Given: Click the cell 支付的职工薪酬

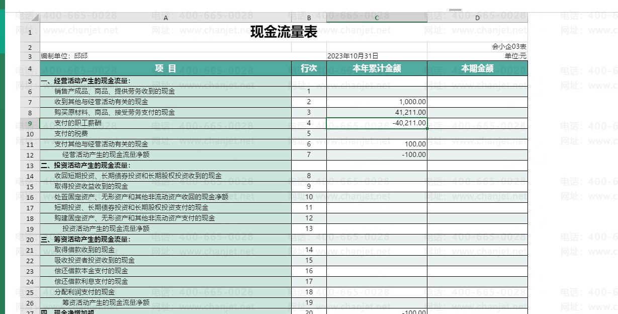Looking at the screenshot, I should click(x=165, y=123).
